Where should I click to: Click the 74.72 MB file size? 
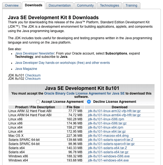click(75, 115)
